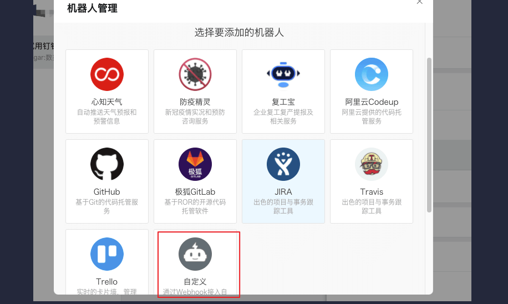
Task: Click the Travis title label
Action: (372, 192)
